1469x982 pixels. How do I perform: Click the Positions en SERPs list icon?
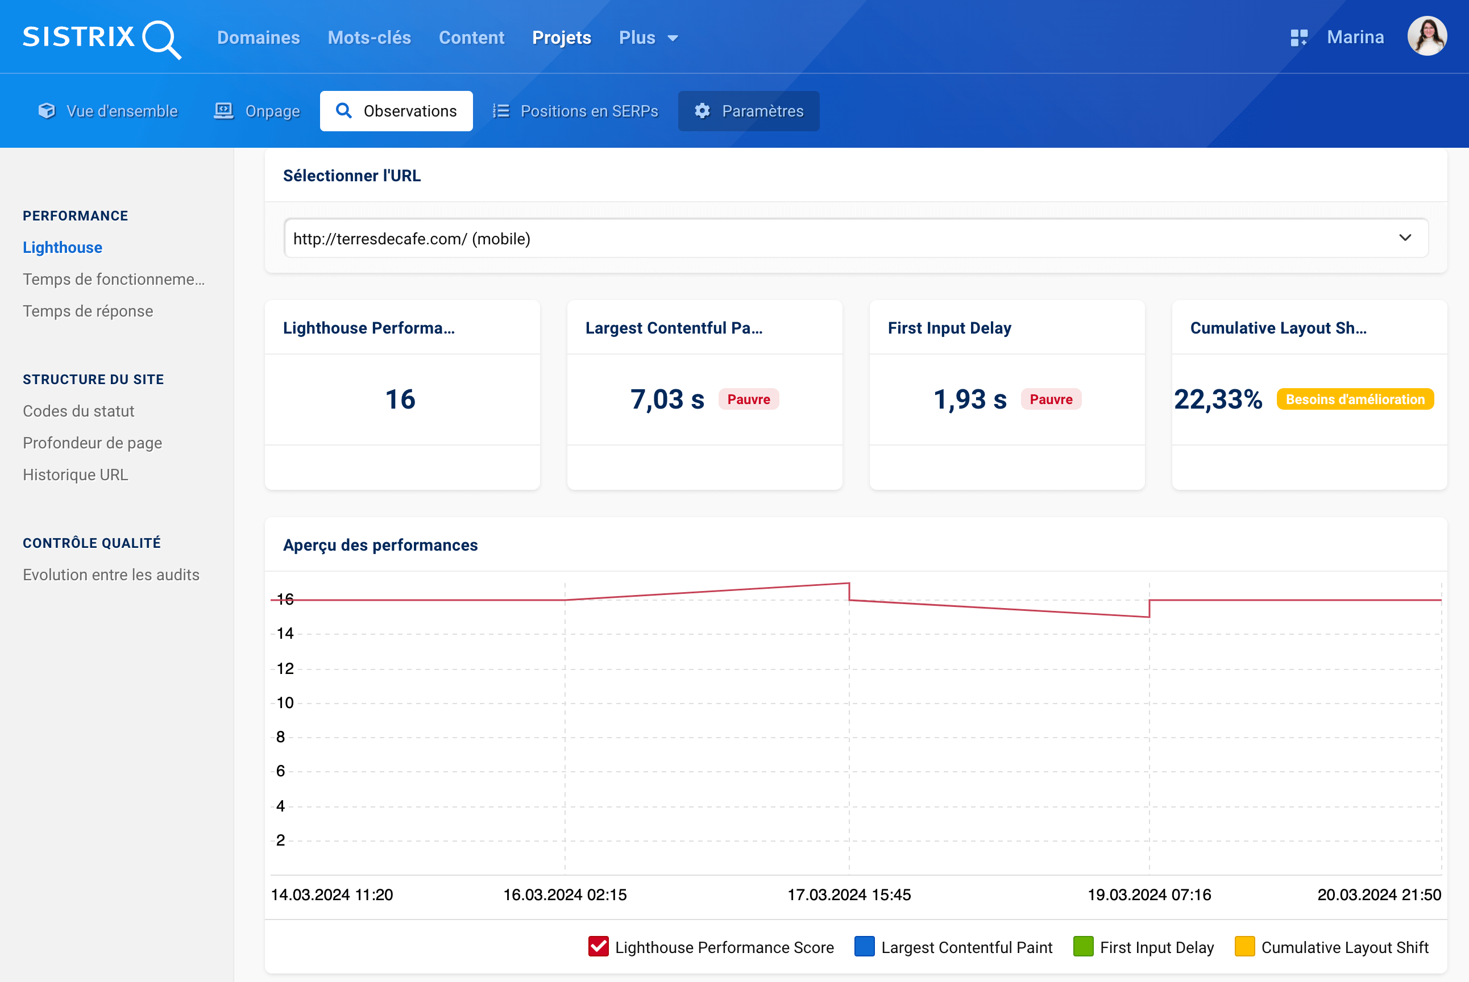(x=500, y=111)
